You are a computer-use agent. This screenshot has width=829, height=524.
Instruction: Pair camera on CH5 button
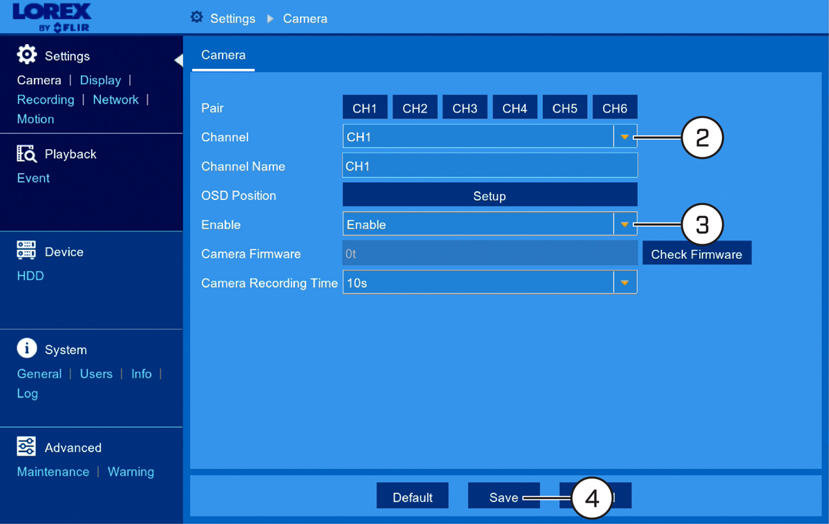tap(565, 108)
